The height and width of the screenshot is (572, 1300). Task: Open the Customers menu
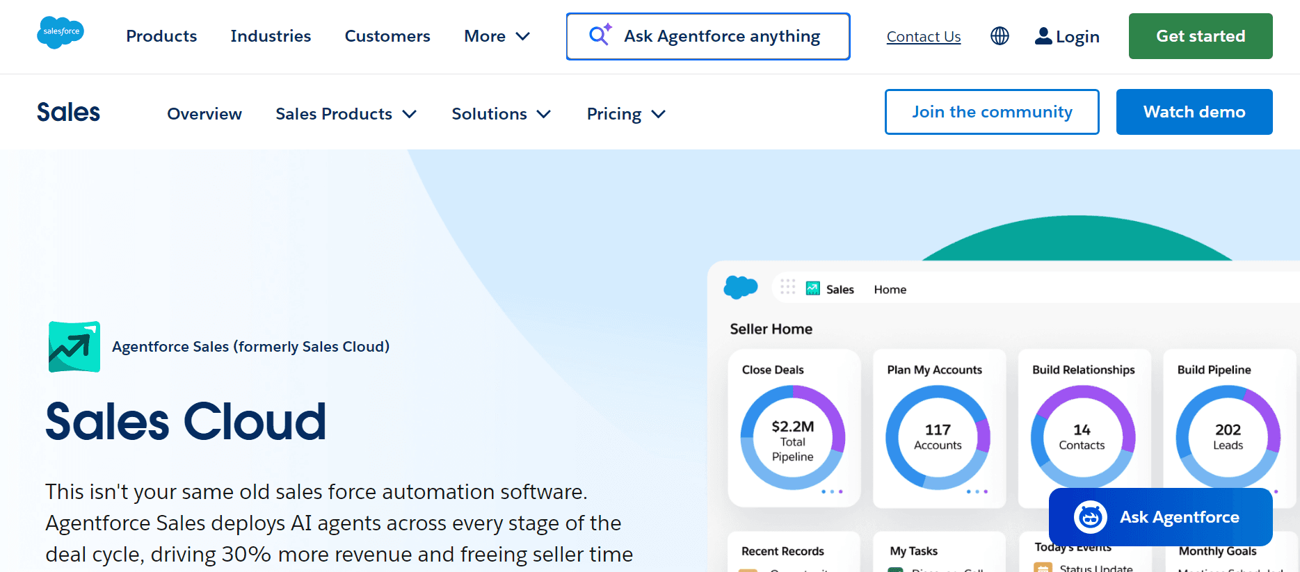tap(387, 36)
